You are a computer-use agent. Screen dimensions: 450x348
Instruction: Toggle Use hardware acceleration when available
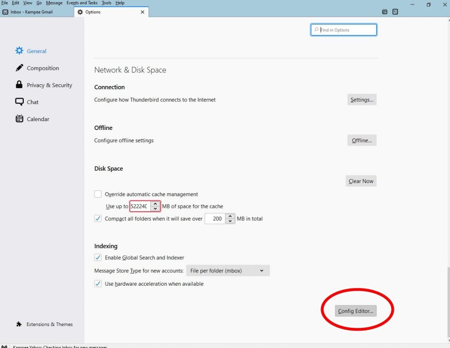[98, 284]
